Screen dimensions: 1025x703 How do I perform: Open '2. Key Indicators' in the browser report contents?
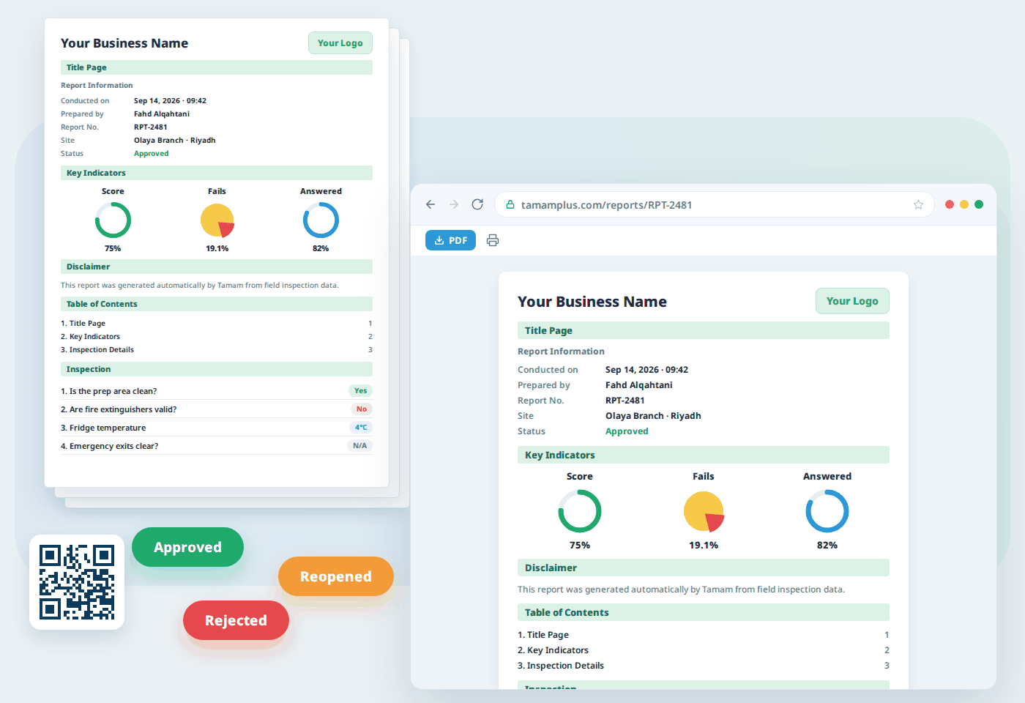pos(553,650)
